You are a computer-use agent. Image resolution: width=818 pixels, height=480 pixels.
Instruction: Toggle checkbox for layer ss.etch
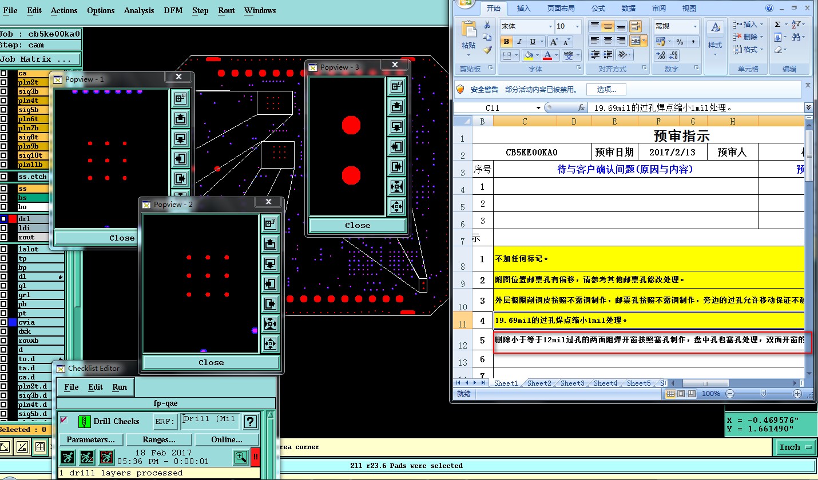coord(3,177)
